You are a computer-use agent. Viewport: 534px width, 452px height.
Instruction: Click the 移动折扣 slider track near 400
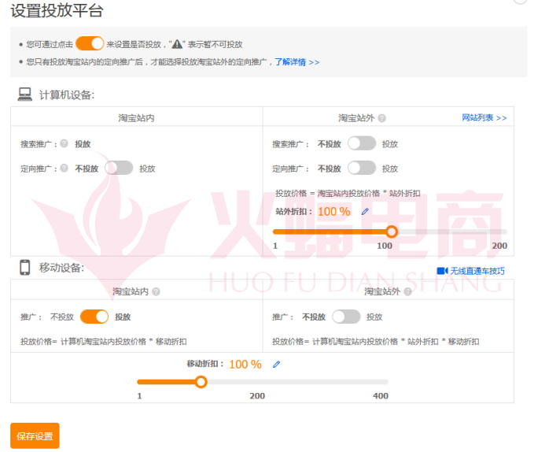click(383, 382)
